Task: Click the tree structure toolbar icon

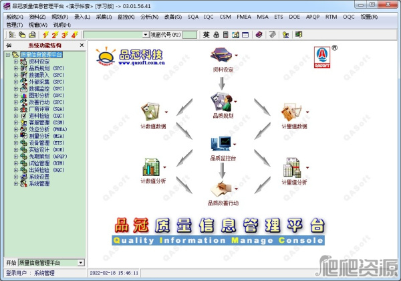Action: [12, 35]
